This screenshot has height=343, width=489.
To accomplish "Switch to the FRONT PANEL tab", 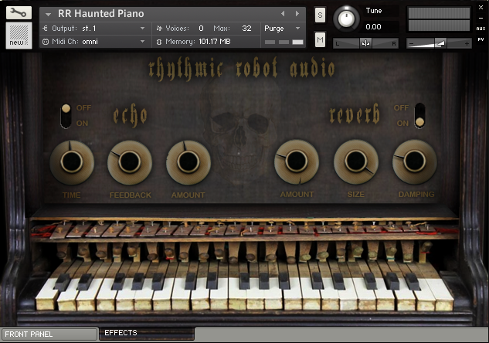I will click(x=49, y=335).
